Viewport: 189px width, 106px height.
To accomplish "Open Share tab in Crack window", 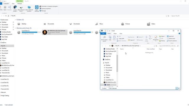I will 115,34.
